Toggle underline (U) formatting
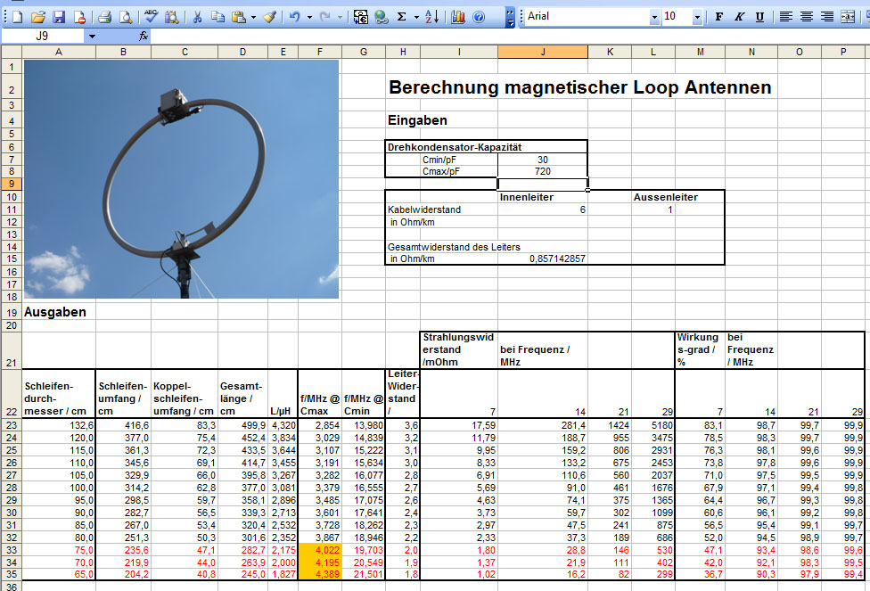The width and height of the screenshot is (870, 591). click(x=759, y=17)
